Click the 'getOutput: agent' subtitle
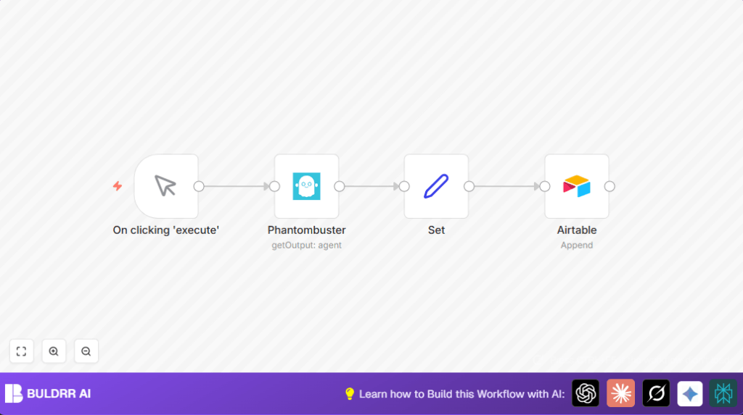This screenshot has width=743, height=415. [x=307, y=245]
